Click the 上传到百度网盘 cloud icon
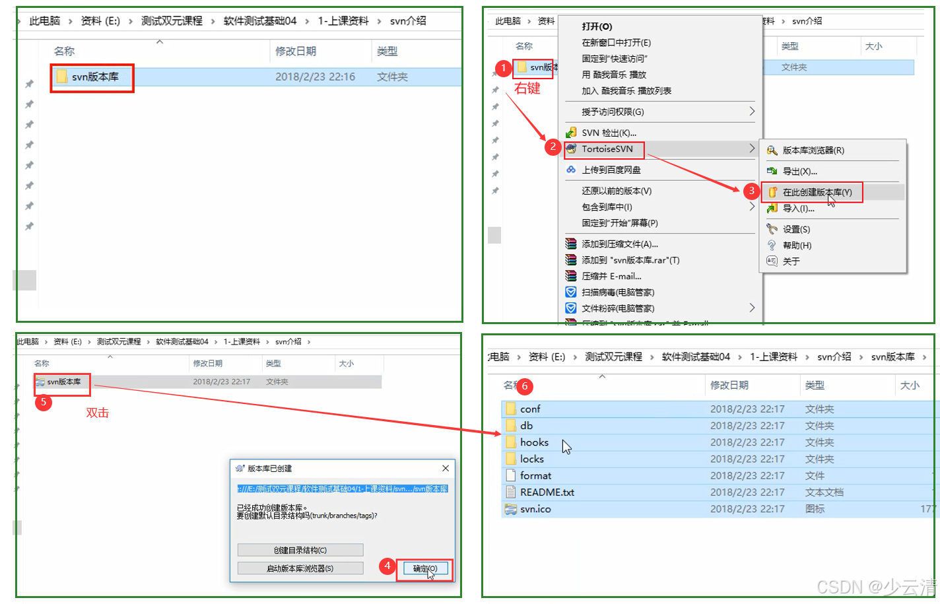This screenshot has height=604, width=940. [x=571, y=170]
